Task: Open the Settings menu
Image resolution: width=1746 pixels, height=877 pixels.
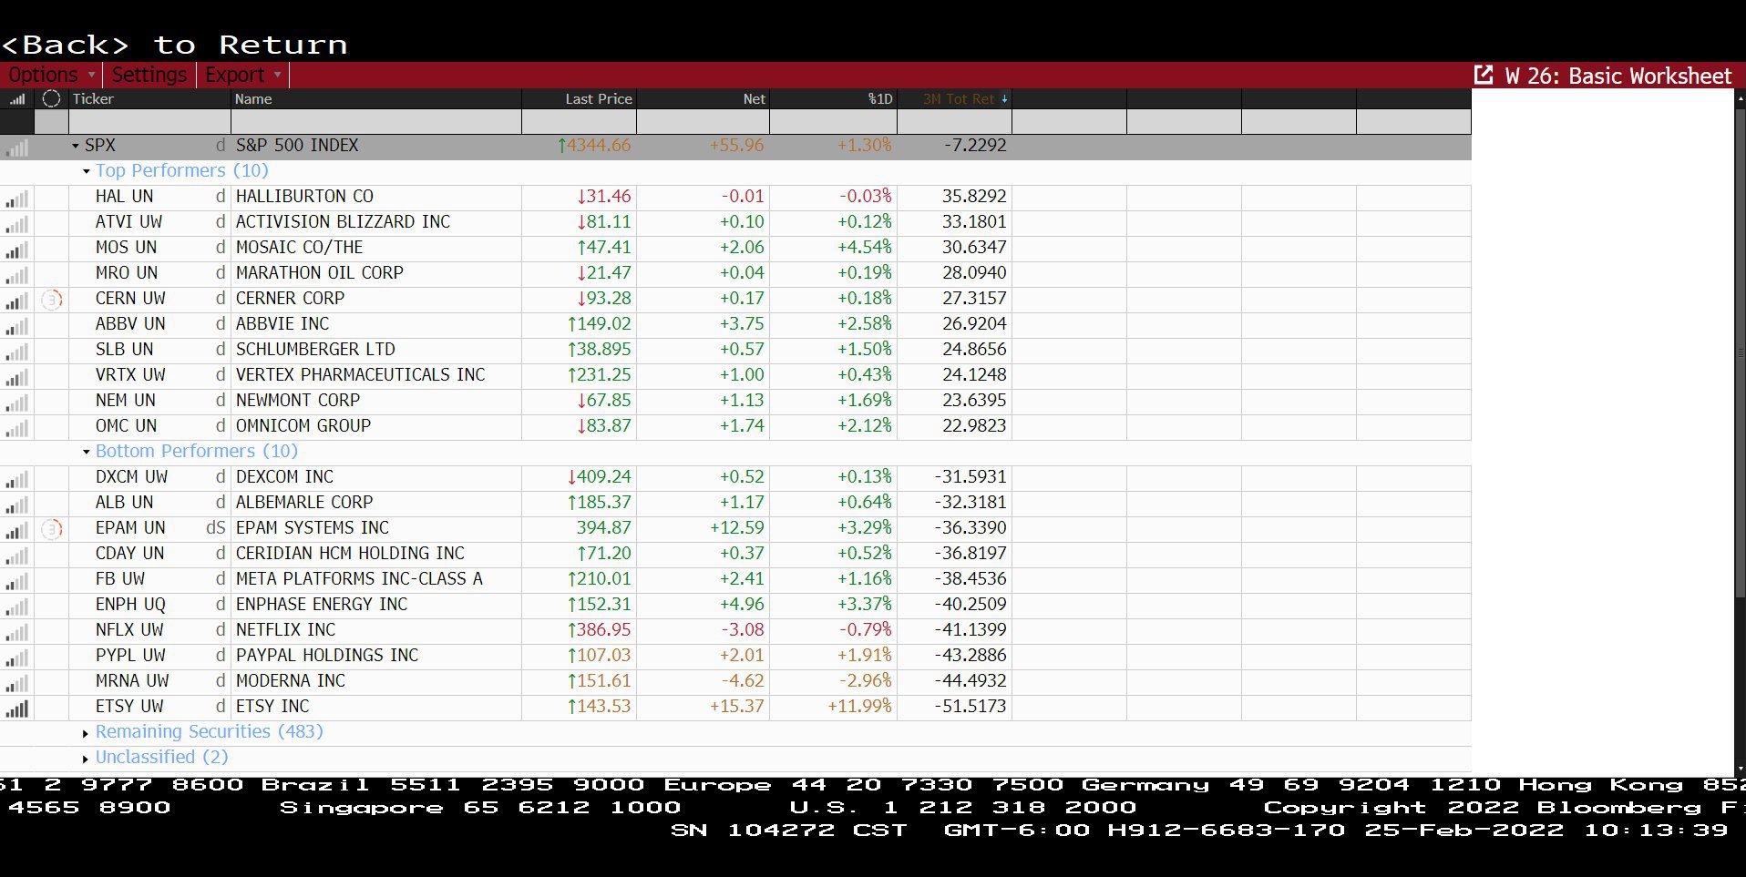Action: tap(149, 75)
